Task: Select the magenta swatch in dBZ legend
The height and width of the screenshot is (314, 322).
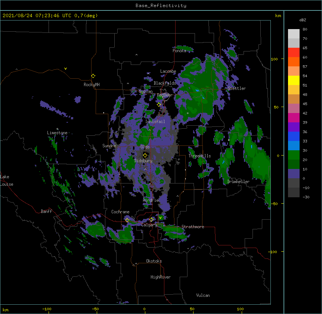Action: click(294, 117)
